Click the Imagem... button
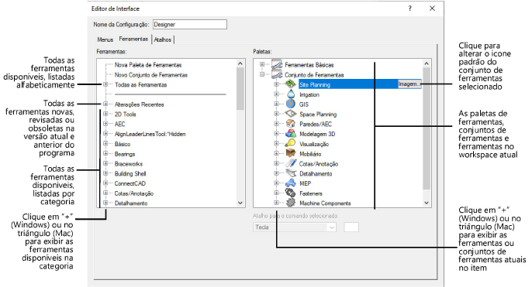This screenshot has width=532, height=287. coord(409,84)
